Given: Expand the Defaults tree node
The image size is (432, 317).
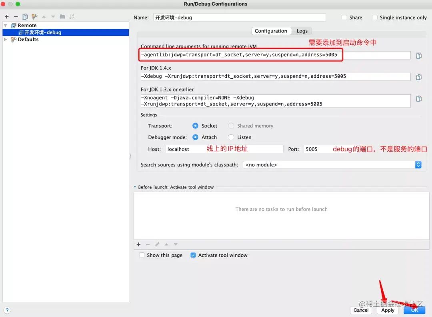Looking at the screenshot, I should coord(6,39).
